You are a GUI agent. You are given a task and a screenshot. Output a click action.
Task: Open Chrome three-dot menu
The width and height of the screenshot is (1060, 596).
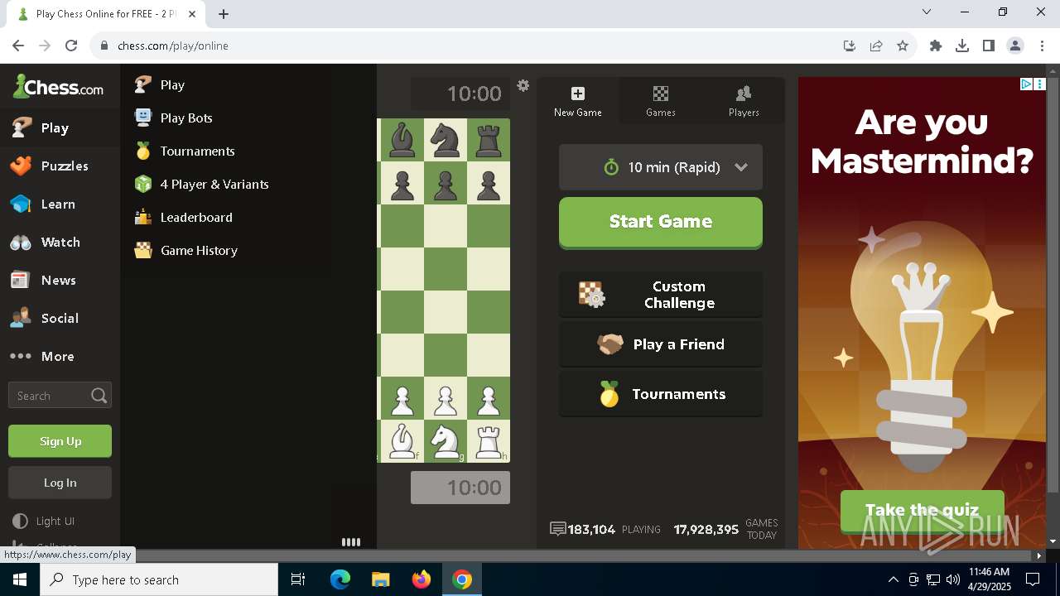click(1041, 46)
